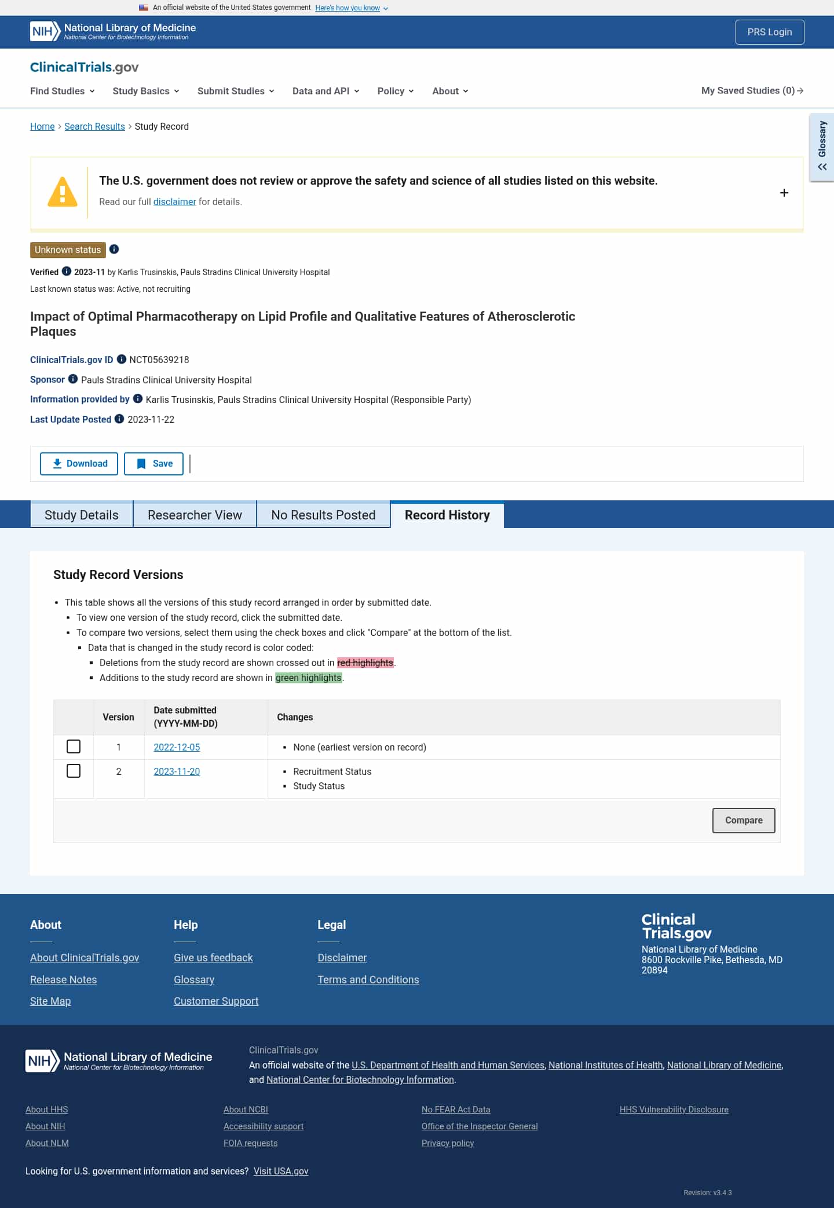Open My Saved Studies
834x1208 pixels.
click(x=752, y=90)
